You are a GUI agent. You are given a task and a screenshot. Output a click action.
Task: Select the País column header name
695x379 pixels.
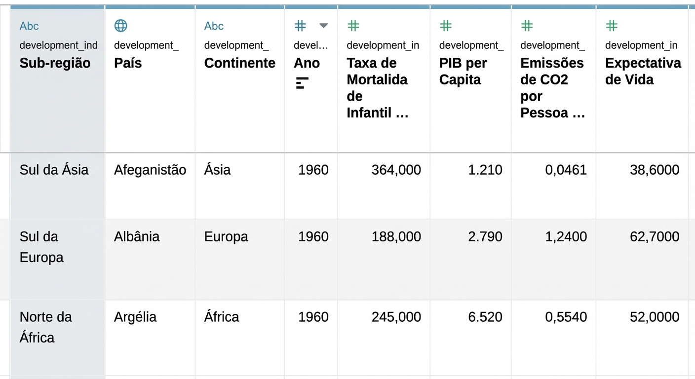click(128, 63)
